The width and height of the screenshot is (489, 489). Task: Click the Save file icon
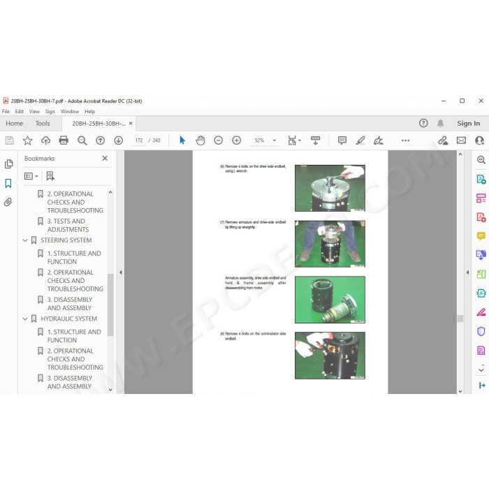(9, 140)
